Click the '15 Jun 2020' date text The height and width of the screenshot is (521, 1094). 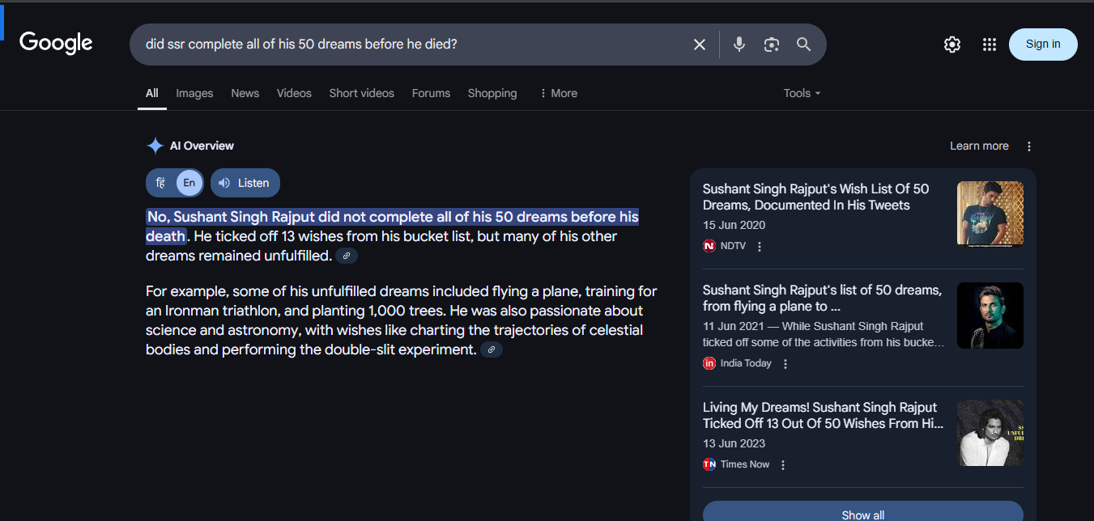(x=734, y=225)
